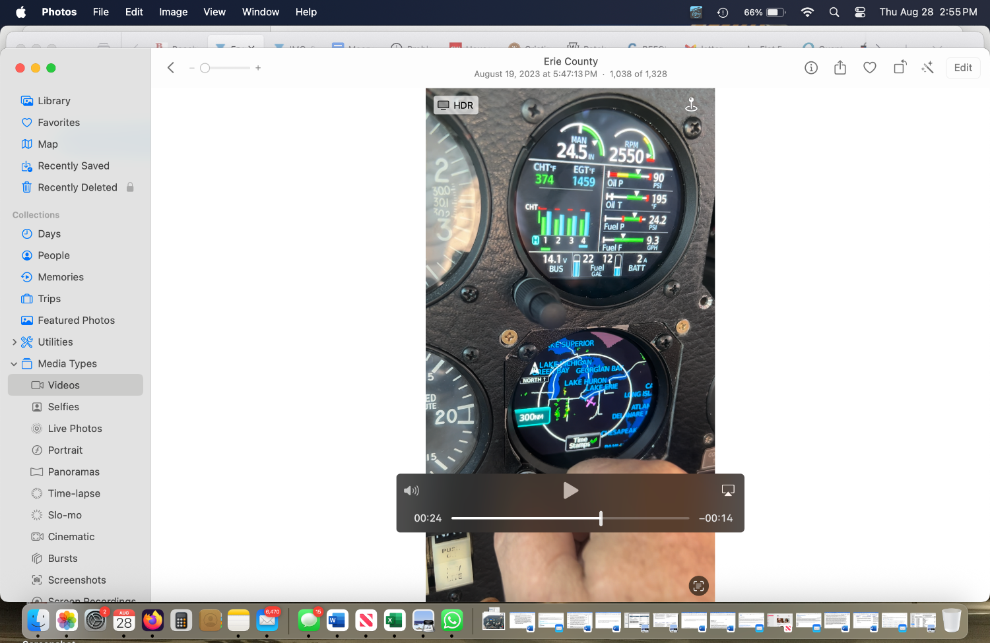990x643 pixels.
Task: Open Messages from the Dock
Action: (x=309, y=621)
